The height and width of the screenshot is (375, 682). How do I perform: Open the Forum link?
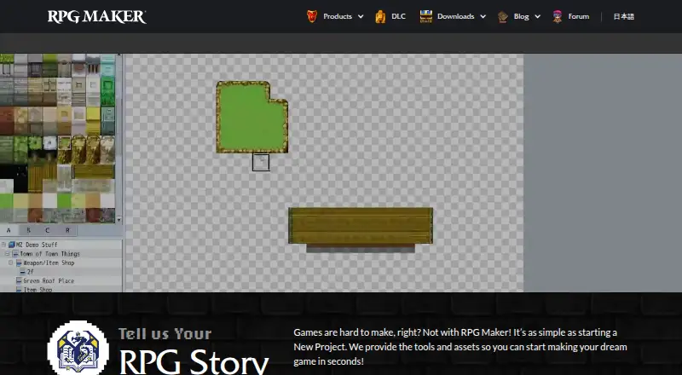click(579, 16)
